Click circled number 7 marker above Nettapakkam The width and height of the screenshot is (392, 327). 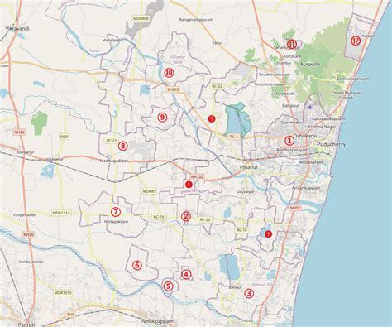[116, 212]
